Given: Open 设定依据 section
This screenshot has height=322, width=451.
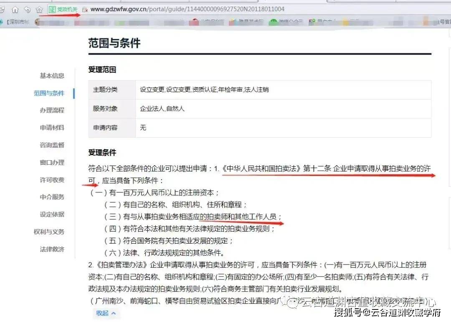Looking at the screenshot, I should click(x=52, y=214).
